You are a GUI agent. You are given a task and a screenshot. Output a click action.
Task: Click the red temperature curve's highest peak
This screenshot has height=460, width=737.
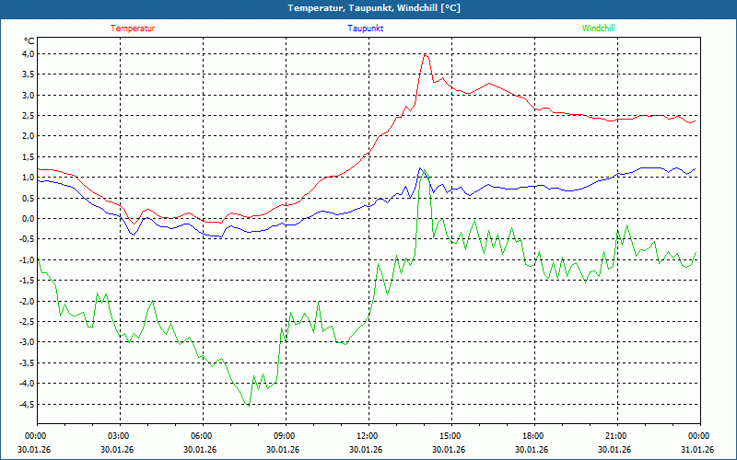425,54
